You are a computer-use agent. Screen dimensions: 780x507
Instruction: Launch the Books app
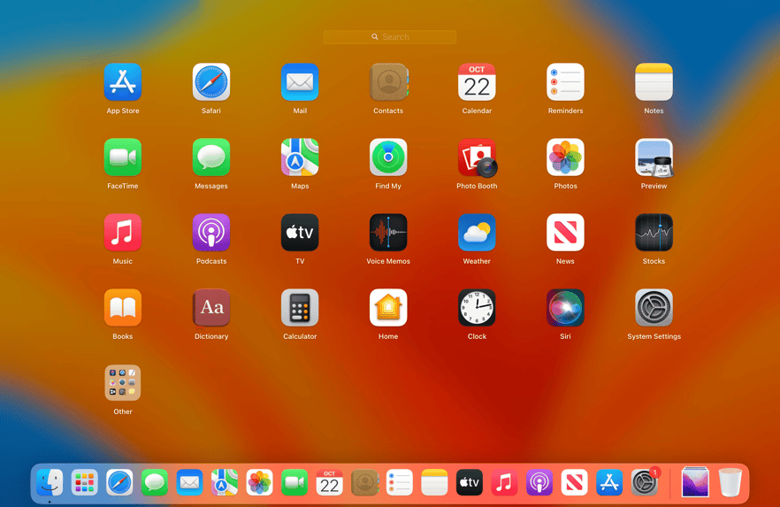click(123, 308)
